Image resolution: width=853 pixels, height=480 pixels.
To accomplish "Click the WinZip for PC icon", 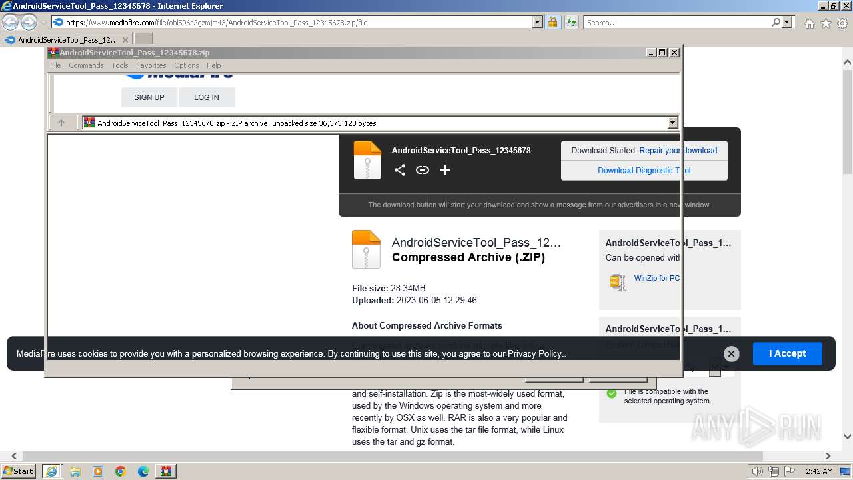I will coord(618,282).
